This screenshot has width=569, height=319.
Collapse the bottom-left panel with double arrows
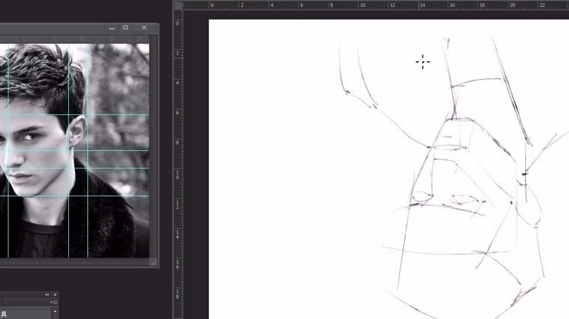[47, 294]
